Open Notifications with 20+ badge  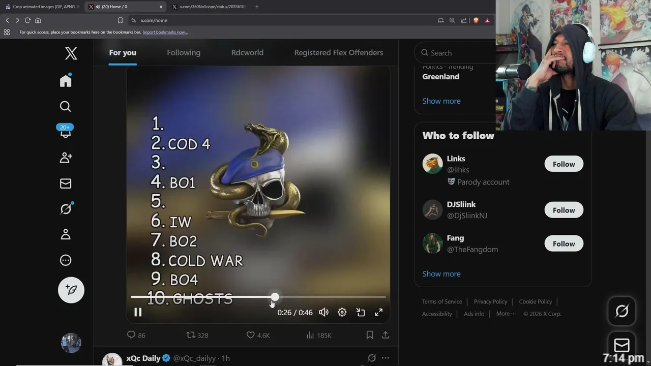[x=65, y=131]
